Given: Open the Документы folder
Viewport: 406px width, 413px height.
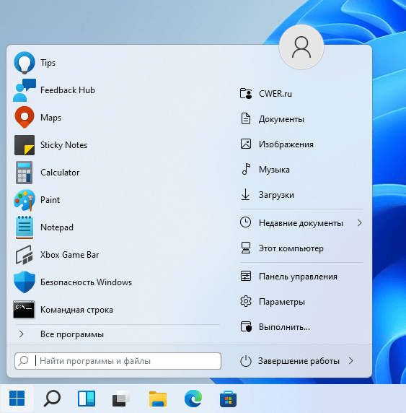Looking at the screenshot, I should [301, 119].
